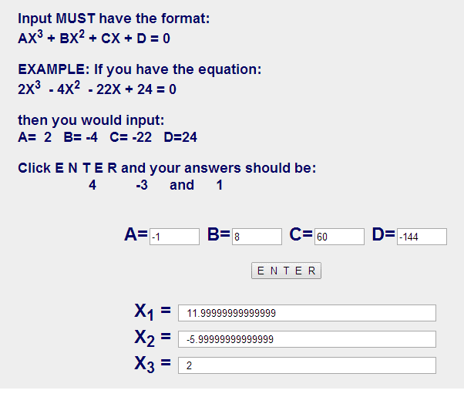Click the A coefficient input field
The height and width of the screenshot is (397, 464).
[174, 237]
